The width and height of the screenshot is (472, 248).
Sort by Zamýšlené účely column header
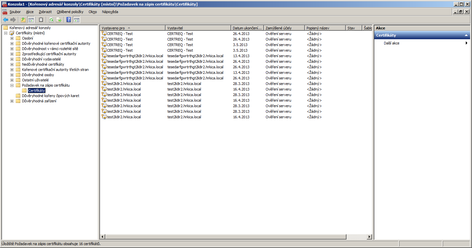pos(284,28)
